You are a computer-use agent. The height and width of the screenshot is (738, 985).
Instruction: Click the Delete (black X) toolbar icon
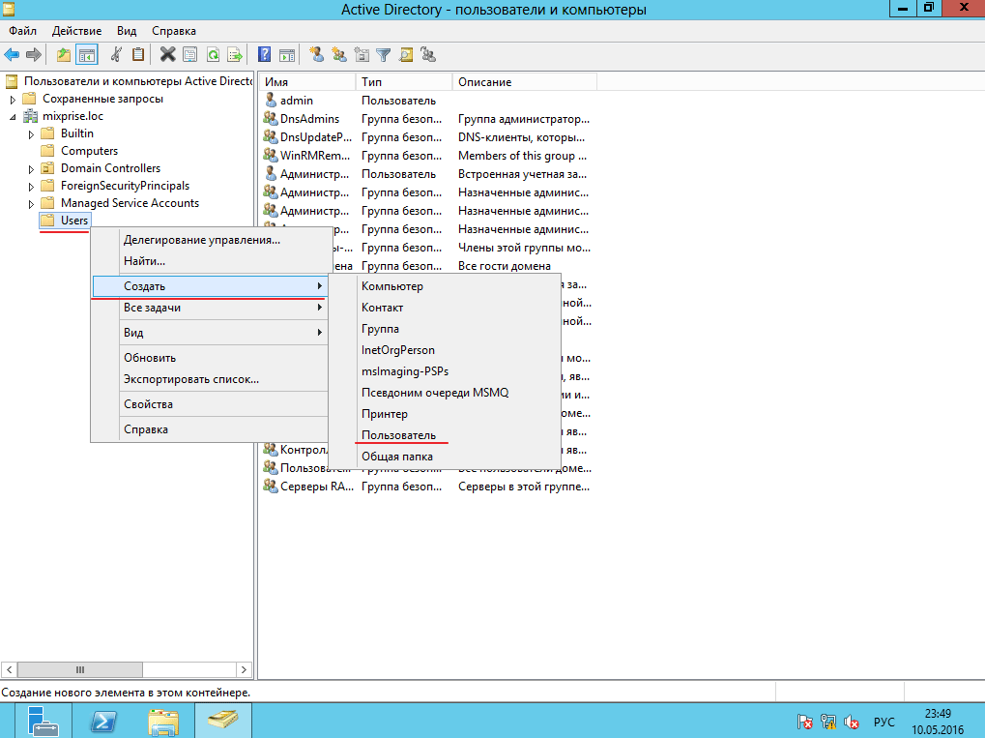167,54
